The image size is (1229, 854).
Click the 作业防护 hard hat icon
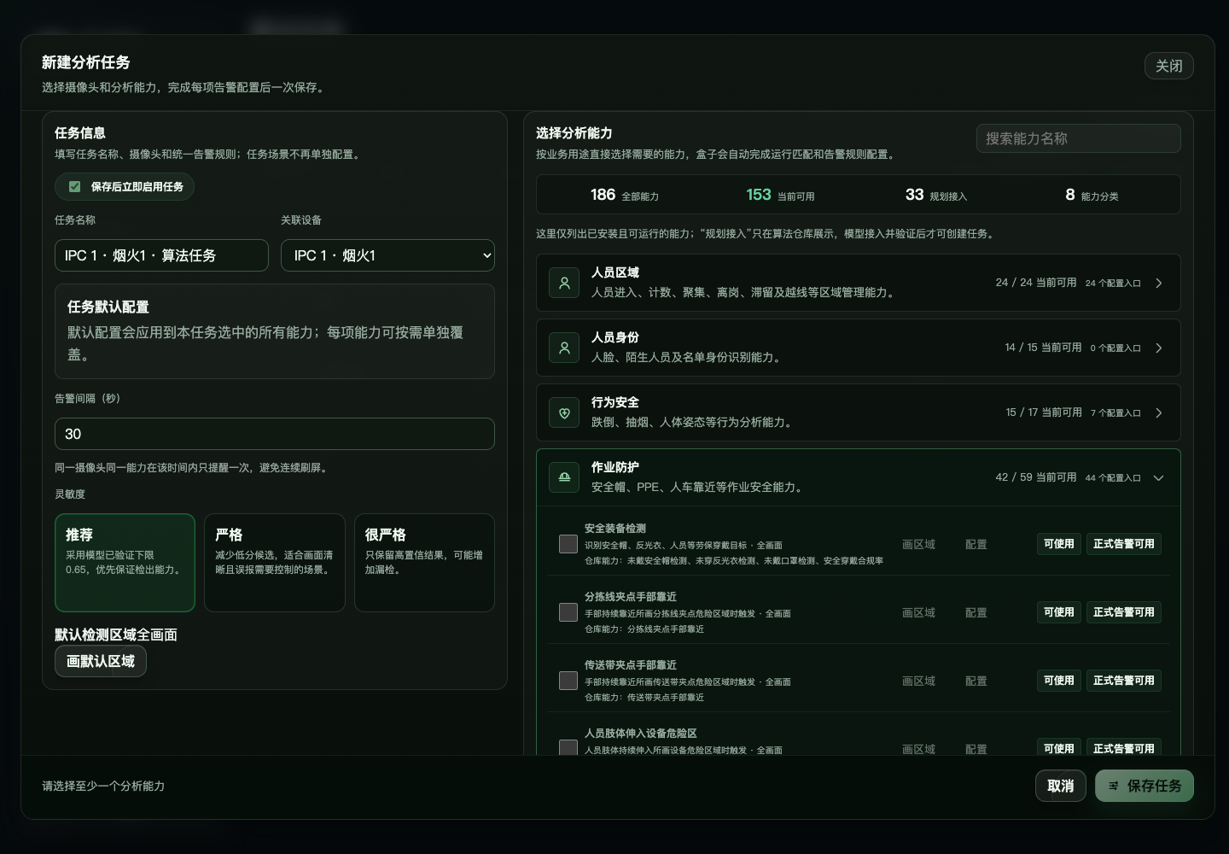pos(564,477)
